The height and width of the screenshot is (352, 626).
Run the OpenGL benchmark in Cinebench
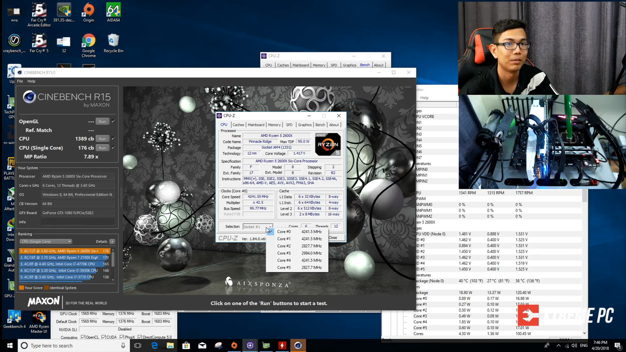(x=102, y=121)
